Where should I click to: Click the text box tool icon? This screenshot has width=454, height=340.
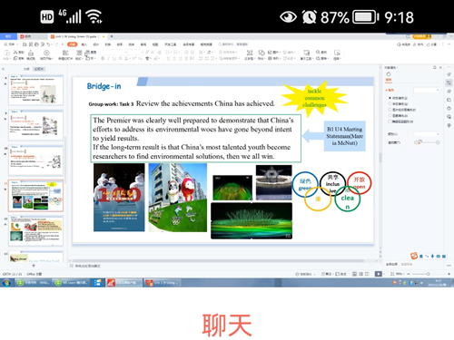250,53
